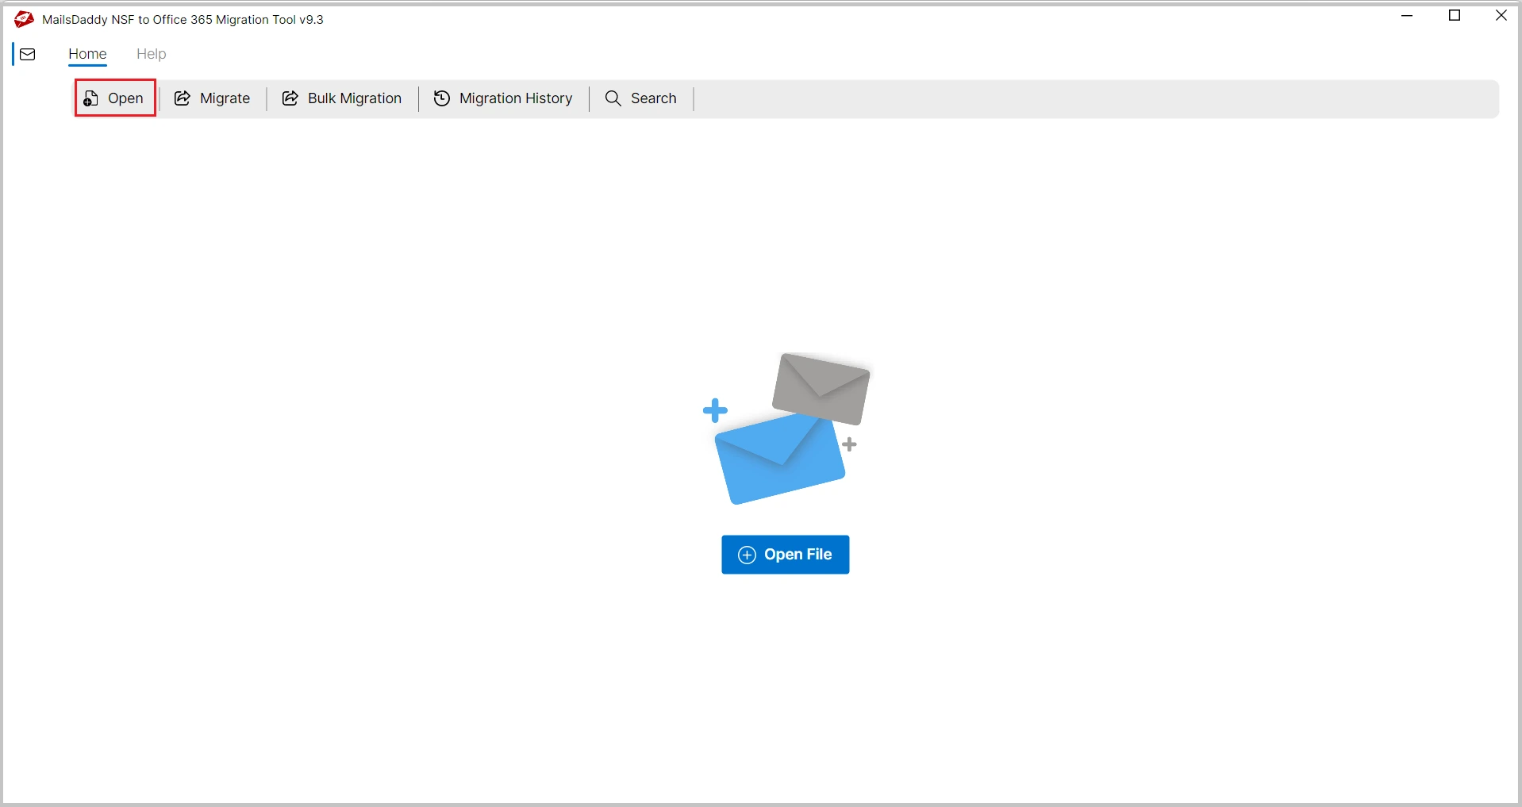
Task: Click the mail envelope icon below menu bar
Action: [x=28, y=54]
